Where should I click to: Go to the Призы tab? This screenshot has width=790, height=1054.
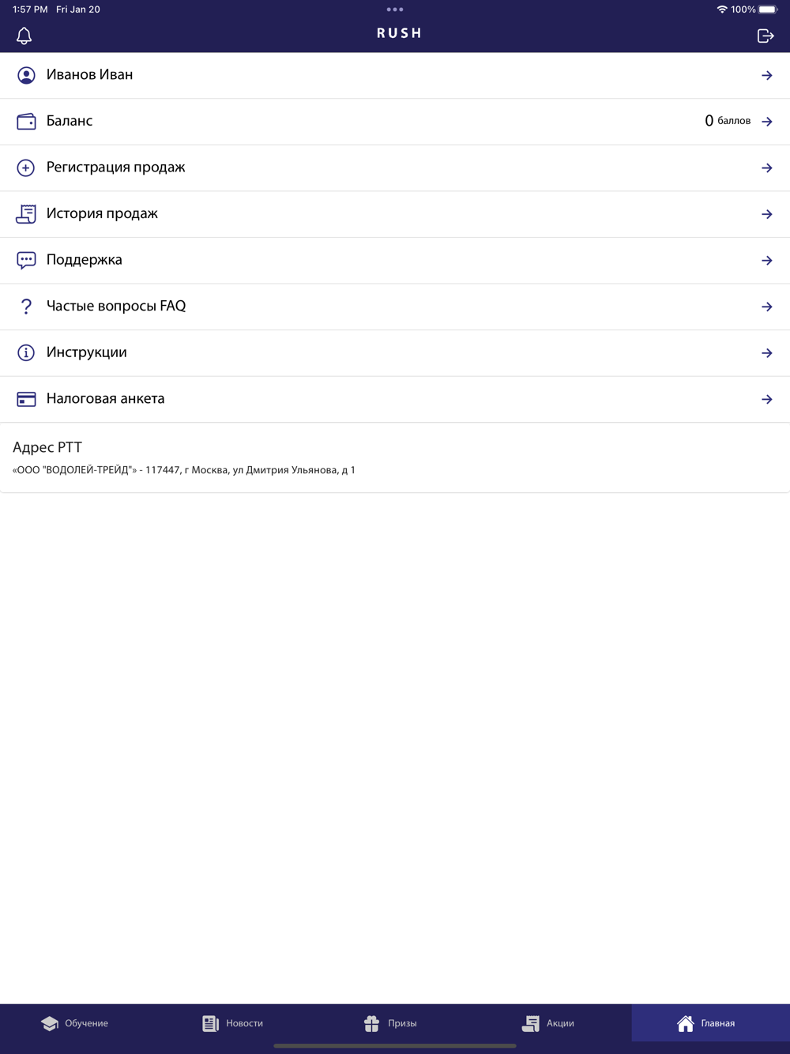point(391,1023)
